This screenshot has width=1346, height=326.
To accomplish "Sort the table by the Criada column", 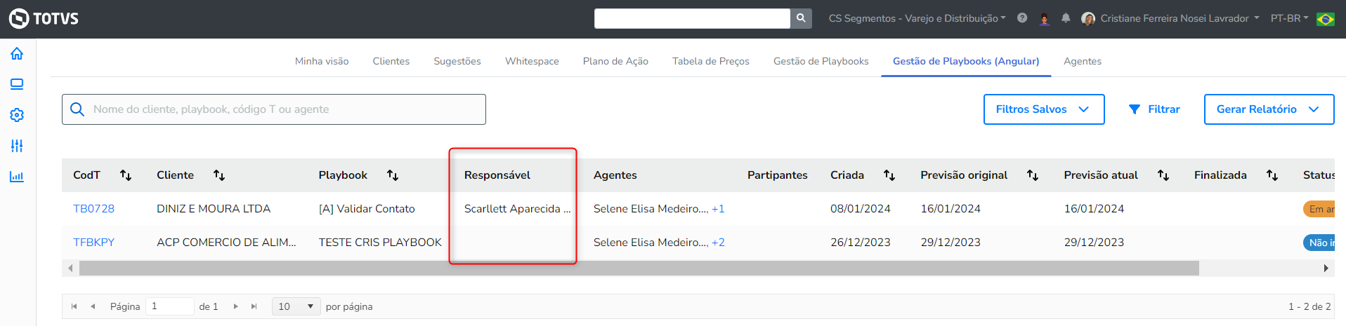I will pos(889,175).
